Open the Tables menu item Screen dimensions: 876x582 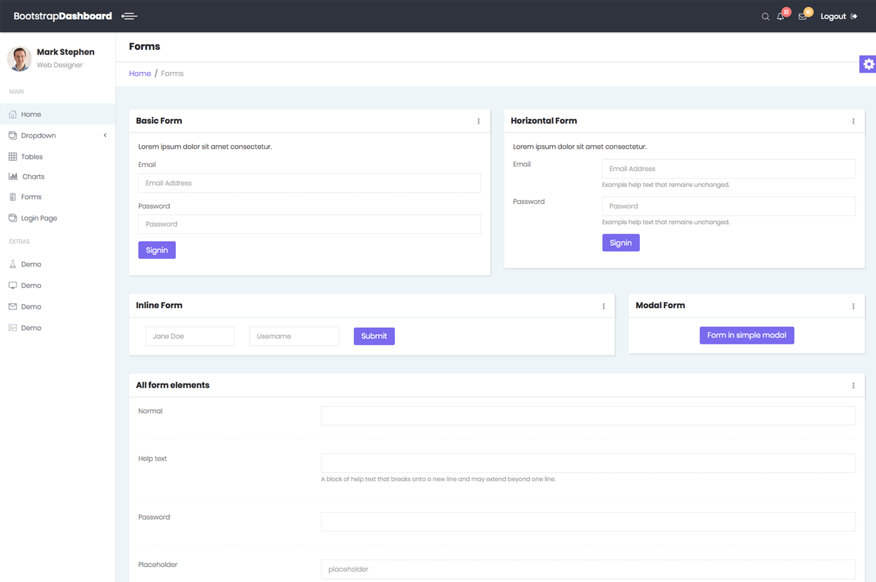tap(57, 157)
